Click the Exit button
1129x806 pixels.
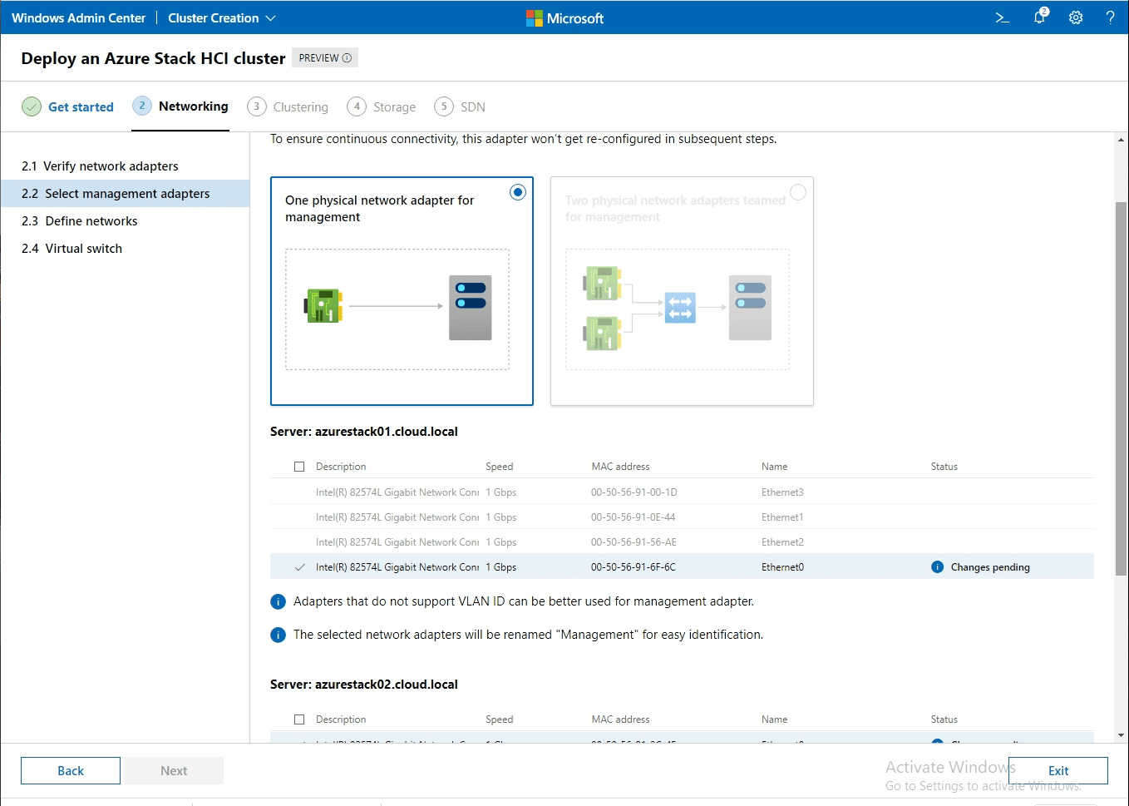pyautogui.click(x=1058, y=770)
